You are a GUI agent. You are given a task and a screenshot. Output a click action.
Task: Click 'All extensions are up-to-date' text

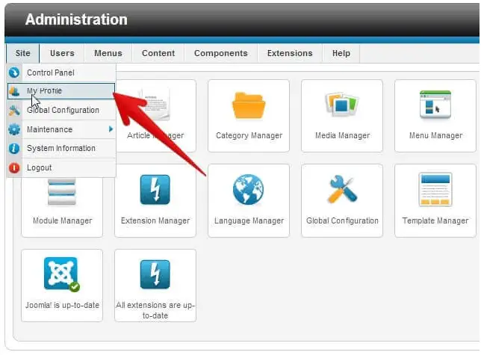(x=155, y=310)
